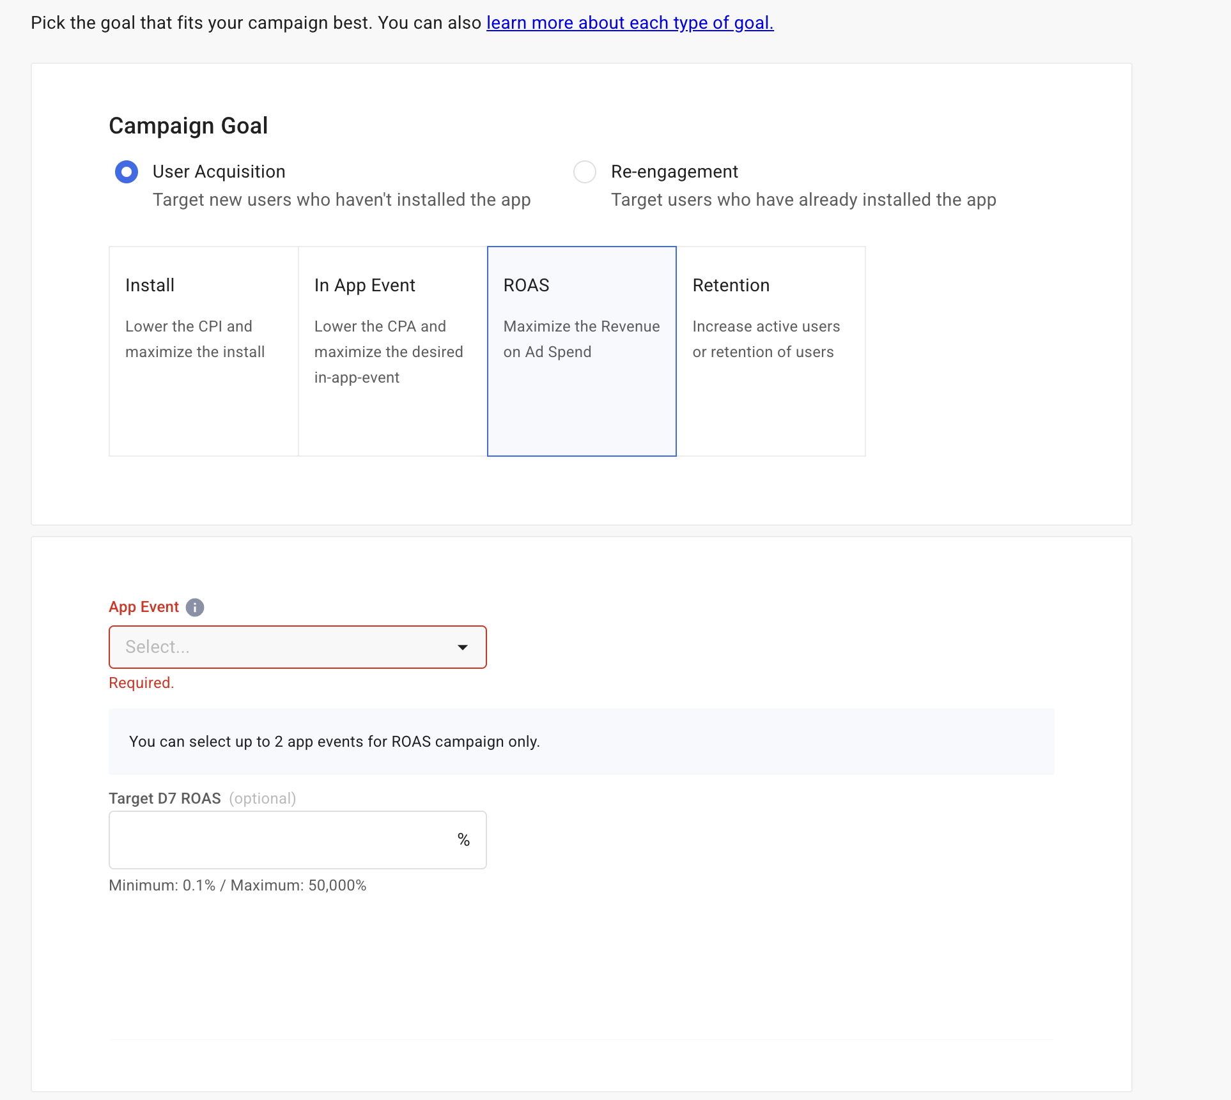Click the In App Event description text
The width and height of the screenshot is (1231, 1100).
coord(388,352)
